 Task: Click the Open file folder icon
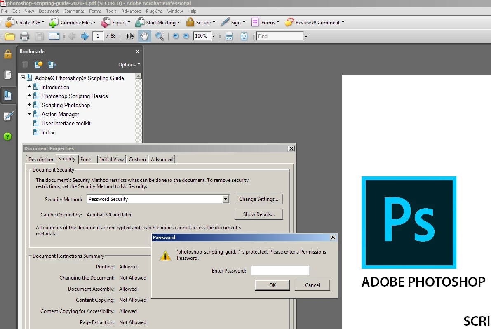click(10, 36)
